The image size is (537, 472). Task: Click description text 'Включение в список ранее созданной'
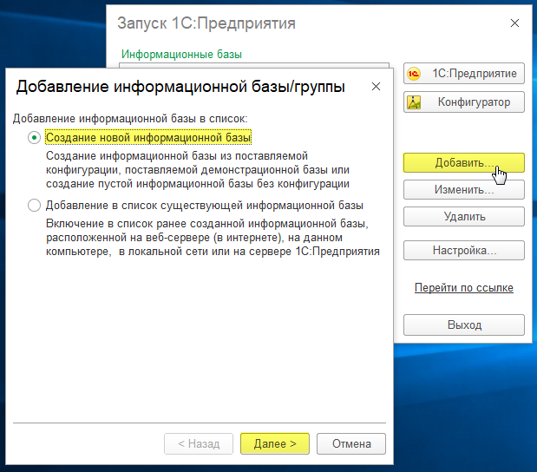[x=147, y=224]
